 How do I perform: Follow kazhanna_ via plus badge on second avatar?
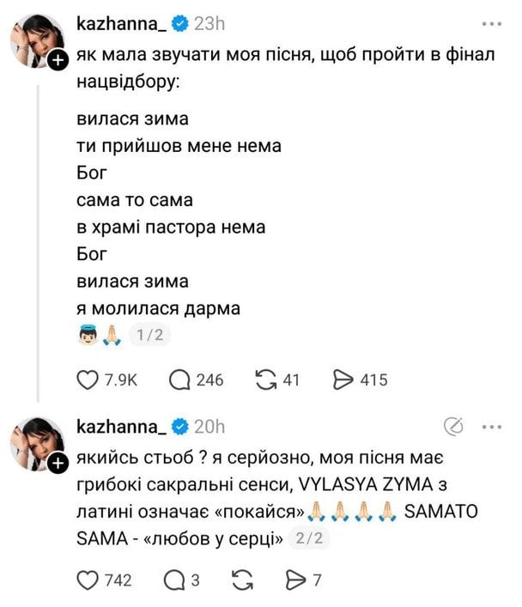57,463
